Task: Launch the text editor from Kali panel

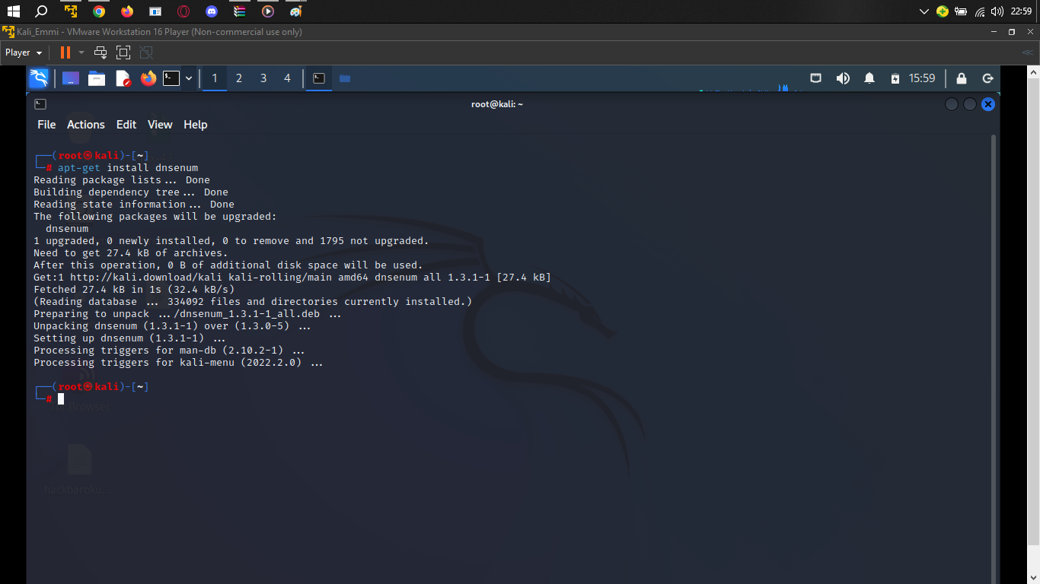Action: (123, 78)
